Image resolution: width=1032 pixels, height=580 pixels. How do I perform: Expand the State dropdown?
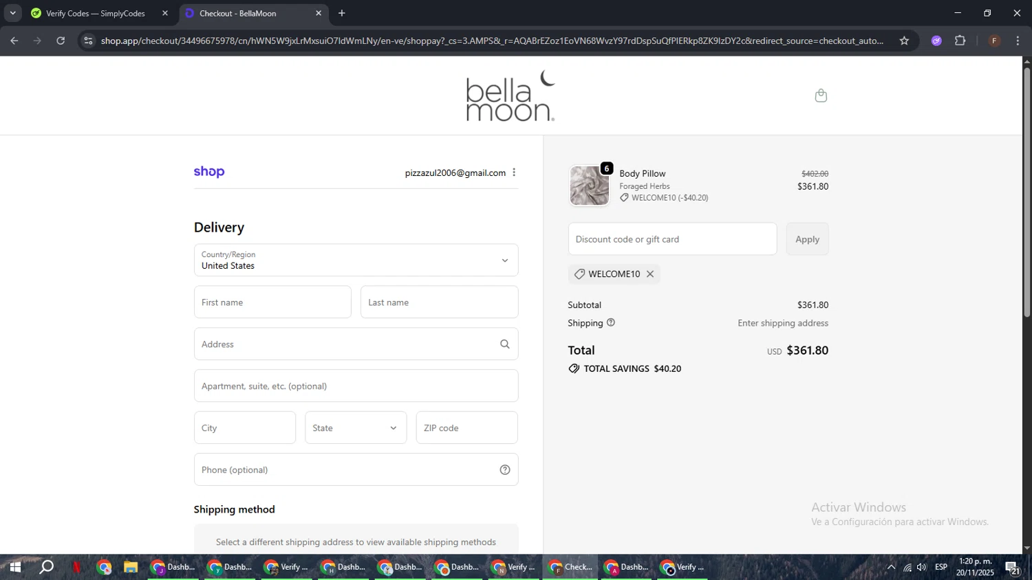tap(356, 428)
